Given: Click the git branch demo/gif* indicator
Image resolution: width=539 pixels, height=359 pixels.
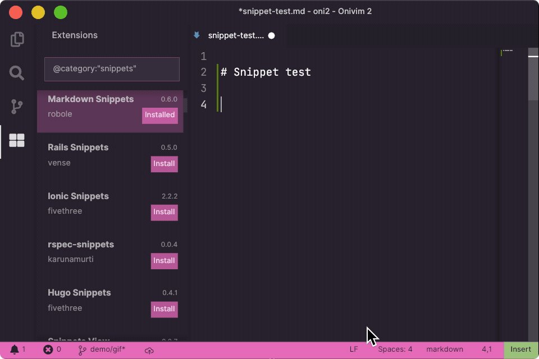Looking at the screenshot, I should 102,349.
